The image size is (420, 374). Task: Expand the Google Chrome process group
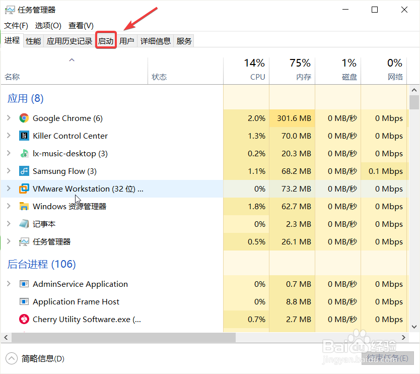9,118
